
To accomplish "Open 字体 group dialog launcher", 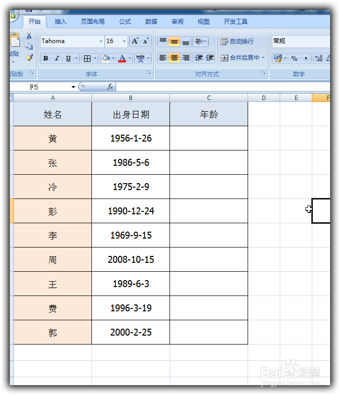I will 149,73.
